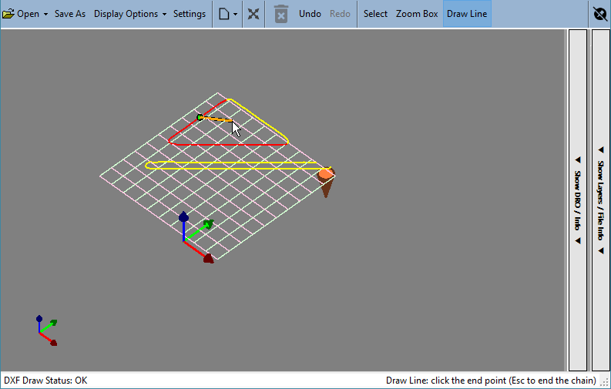Click the blue Z axis of origin gizmo
611x389 pixels.
[183, 226]
